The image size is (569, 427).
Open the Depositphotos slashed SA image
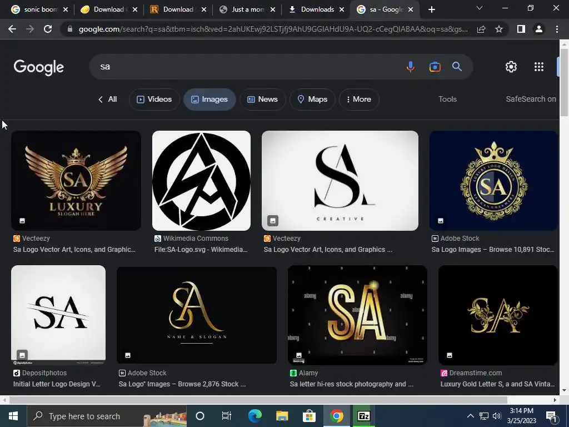58,315
